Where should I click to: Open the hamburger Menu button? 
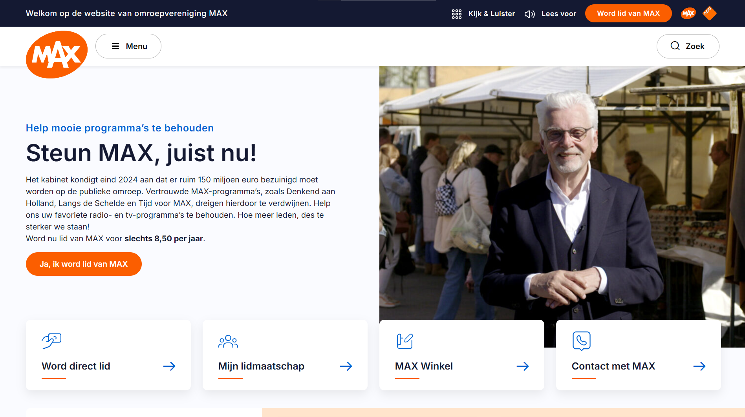tap(128, 46)
